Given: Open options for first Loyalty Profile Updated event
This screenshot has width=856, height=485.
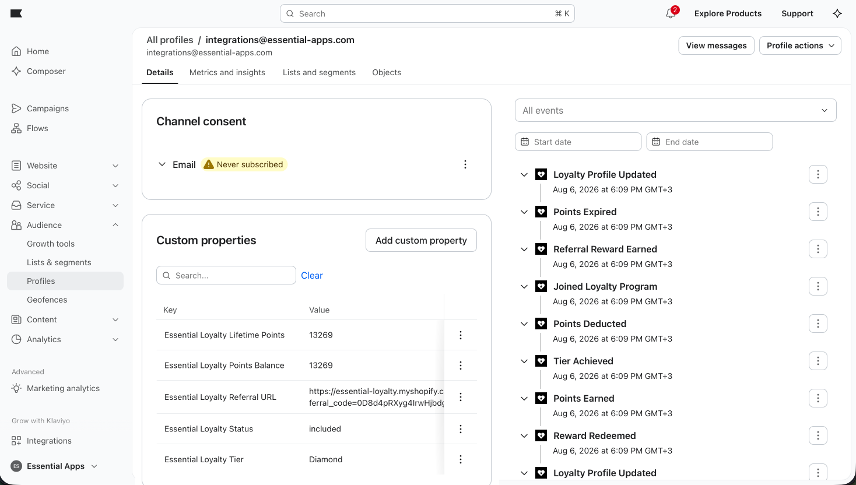Looking at the screenshot, I should pyautogui.click(x=818, y=174).
